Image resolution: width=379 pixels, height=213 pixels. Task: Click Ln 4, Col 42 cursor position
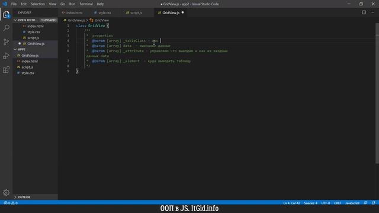291,203
